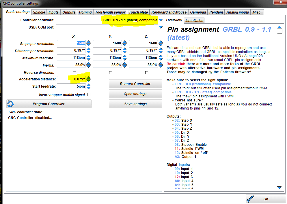Adjust the Y Steps per revolution stepper
This screenshot has width=287, height=204.
pos(125,43)
